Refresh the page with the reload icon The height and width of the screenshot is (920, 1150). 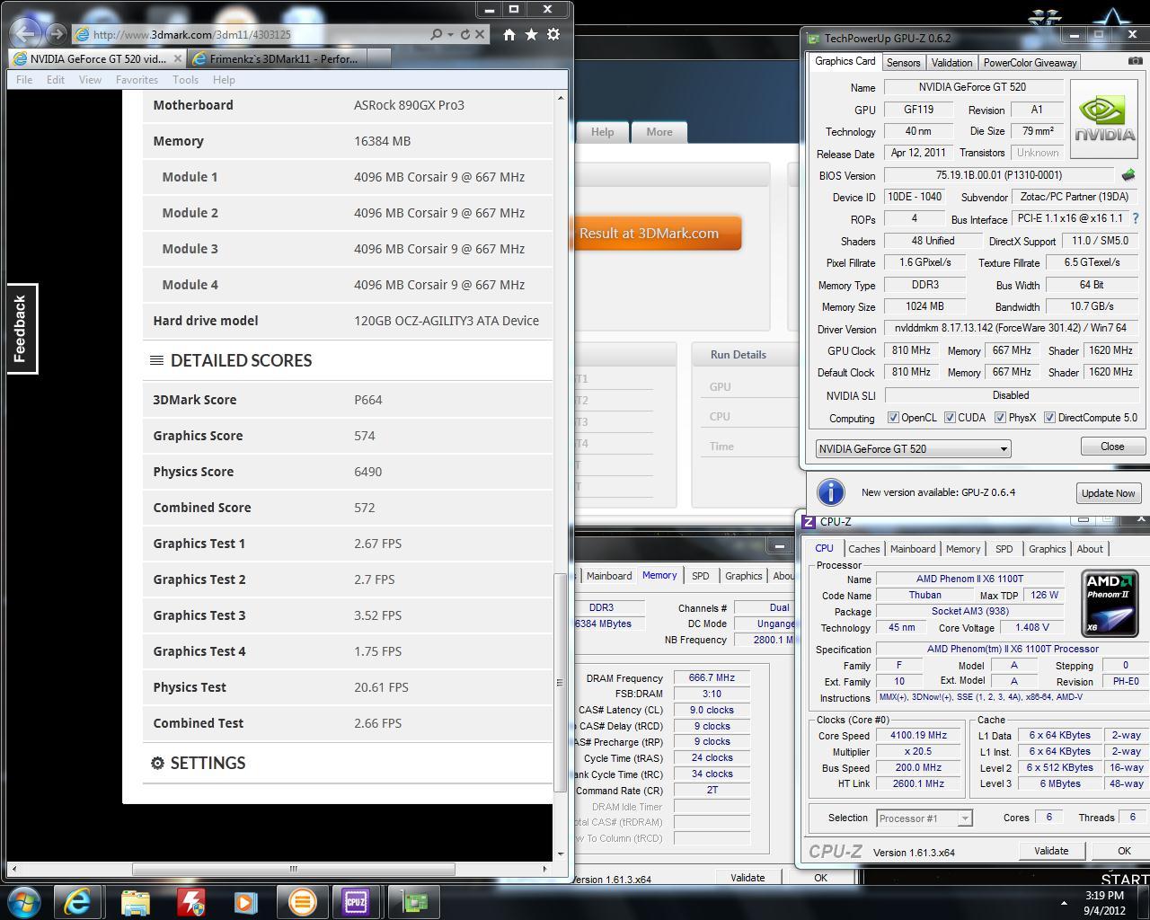coord(465,34)
